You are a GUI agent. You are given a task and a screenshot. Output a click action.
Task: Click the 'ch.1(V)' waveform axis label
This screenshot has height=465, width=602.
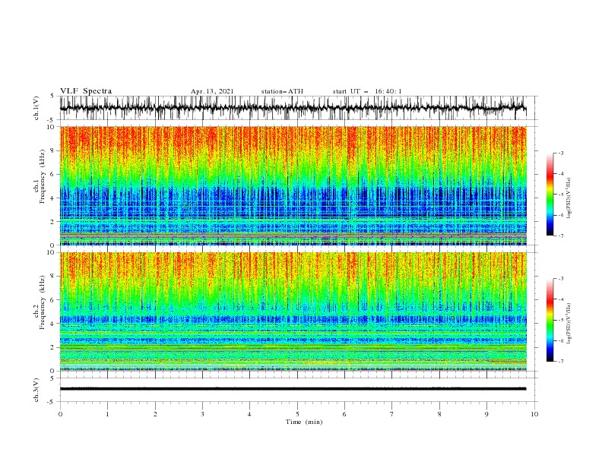pos(36,108)
